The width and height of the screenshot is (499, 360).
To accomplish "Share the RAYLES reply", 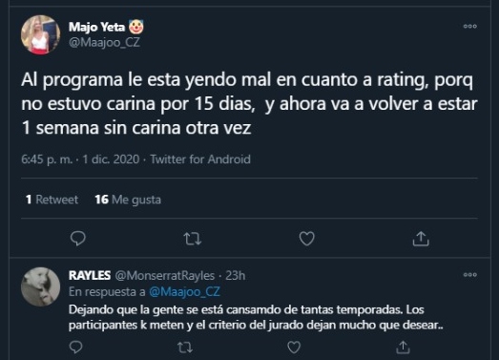I will point(403,348).
